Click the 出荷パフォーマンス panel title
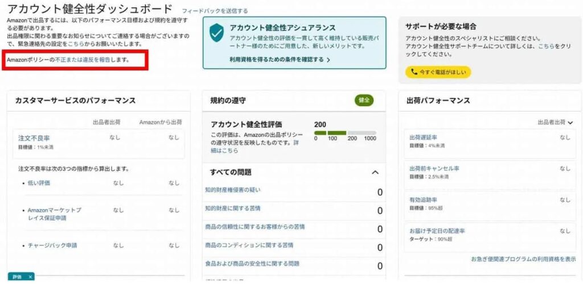 (438, 101)
